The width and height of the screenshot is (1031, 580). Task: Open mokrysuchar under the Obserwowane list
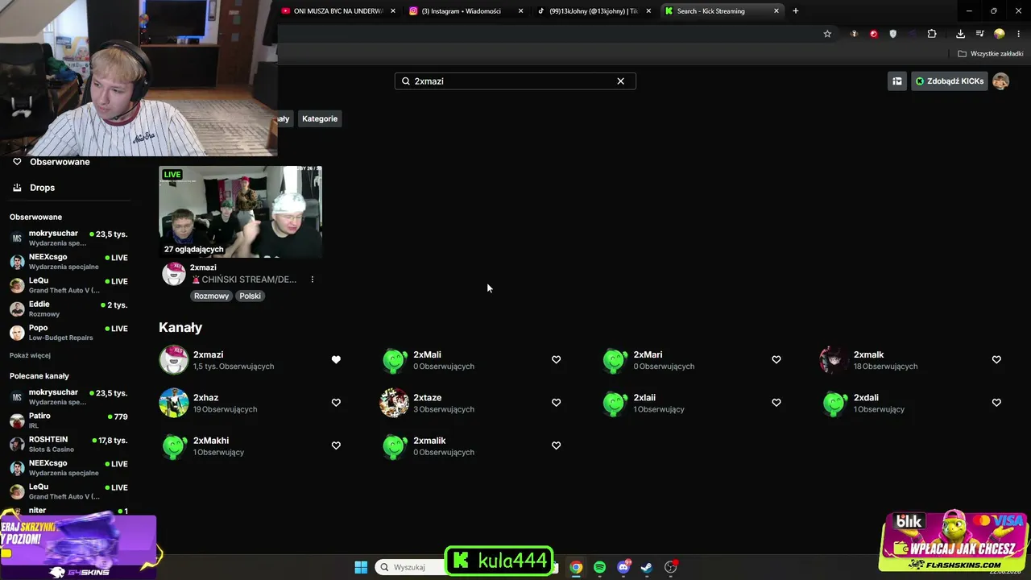point(69,238)
